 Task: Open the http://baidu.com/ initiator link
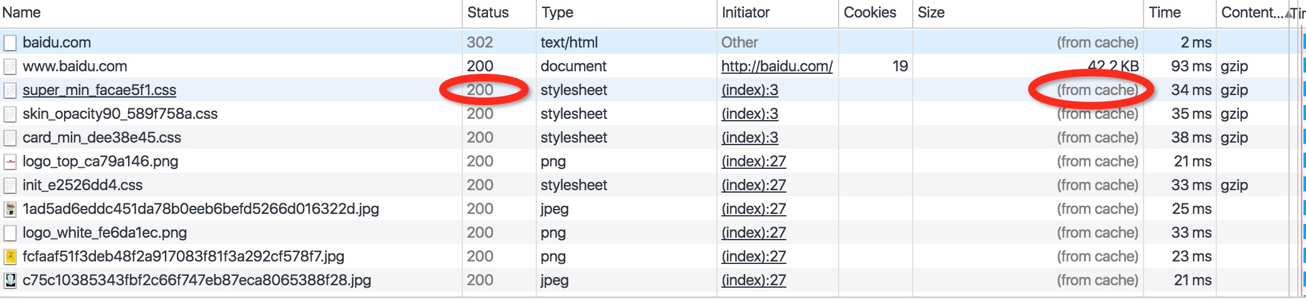pos(777,66)
